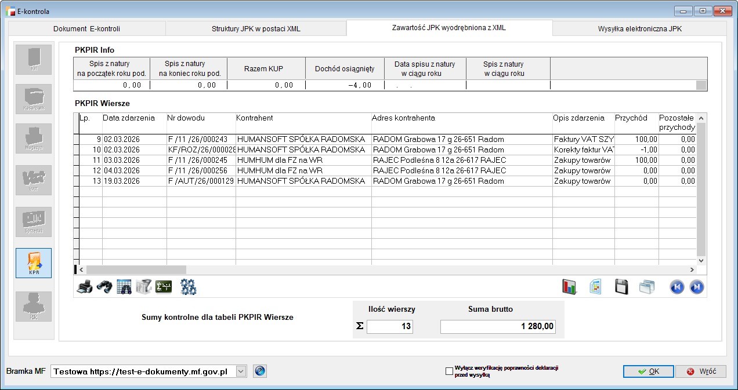Click the 'Ilość wierszy' field

click(x=389, y=327)
